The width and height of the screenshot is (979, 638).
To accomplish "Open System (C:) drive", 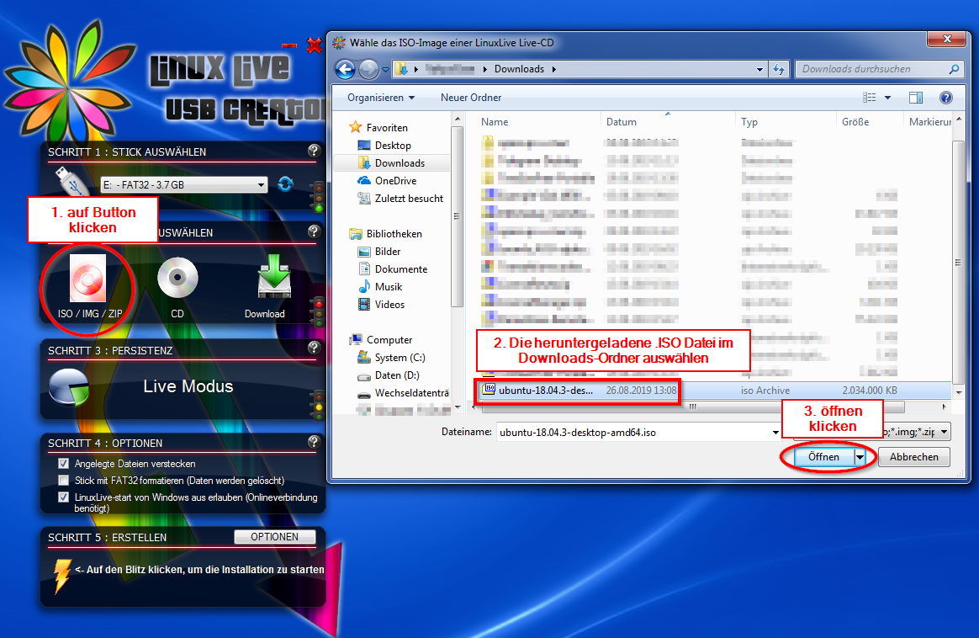I will pos(400,358).
